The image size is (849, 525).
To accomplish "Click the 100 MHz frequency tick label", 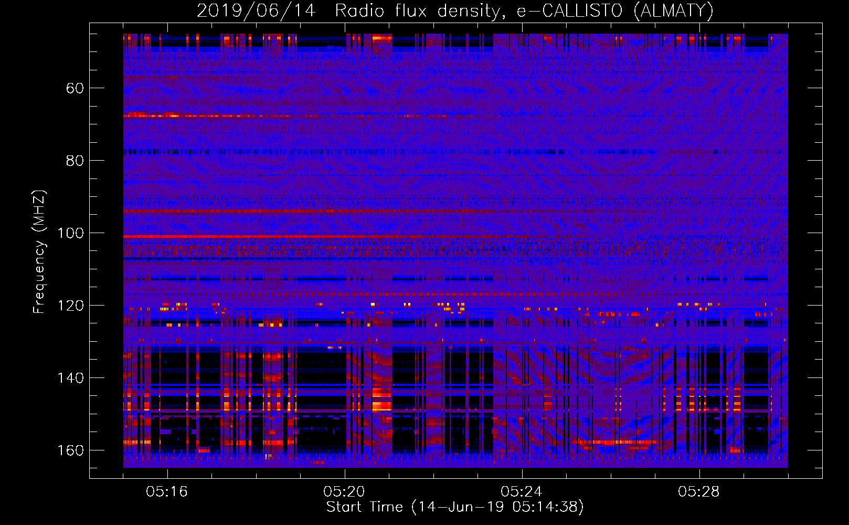I will (x=71, y=233).
